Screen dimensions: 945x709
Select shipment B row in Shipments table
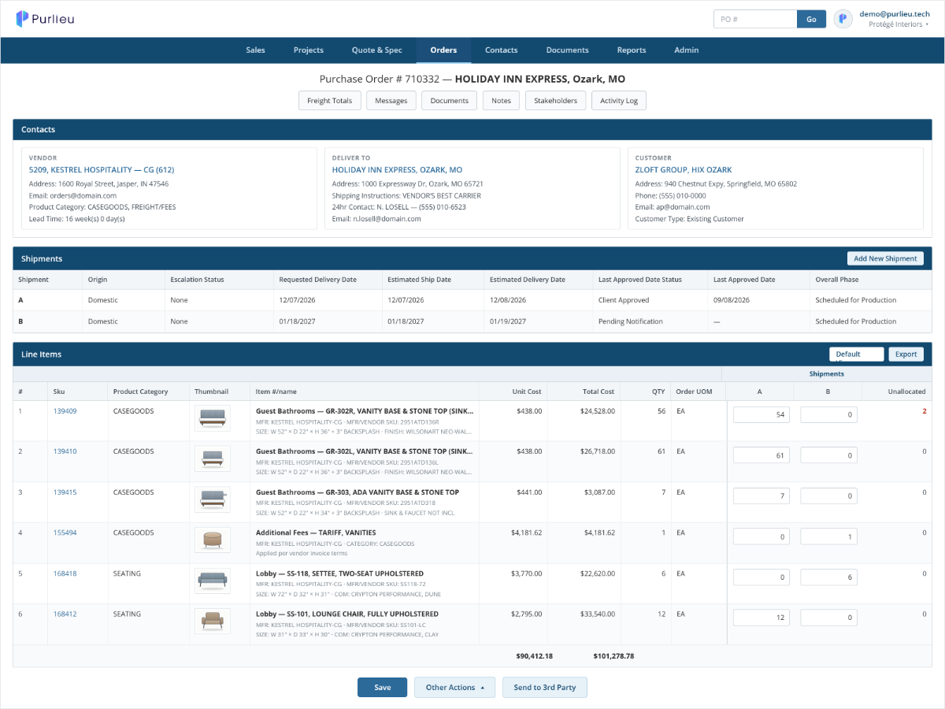[x=472, y=321]
